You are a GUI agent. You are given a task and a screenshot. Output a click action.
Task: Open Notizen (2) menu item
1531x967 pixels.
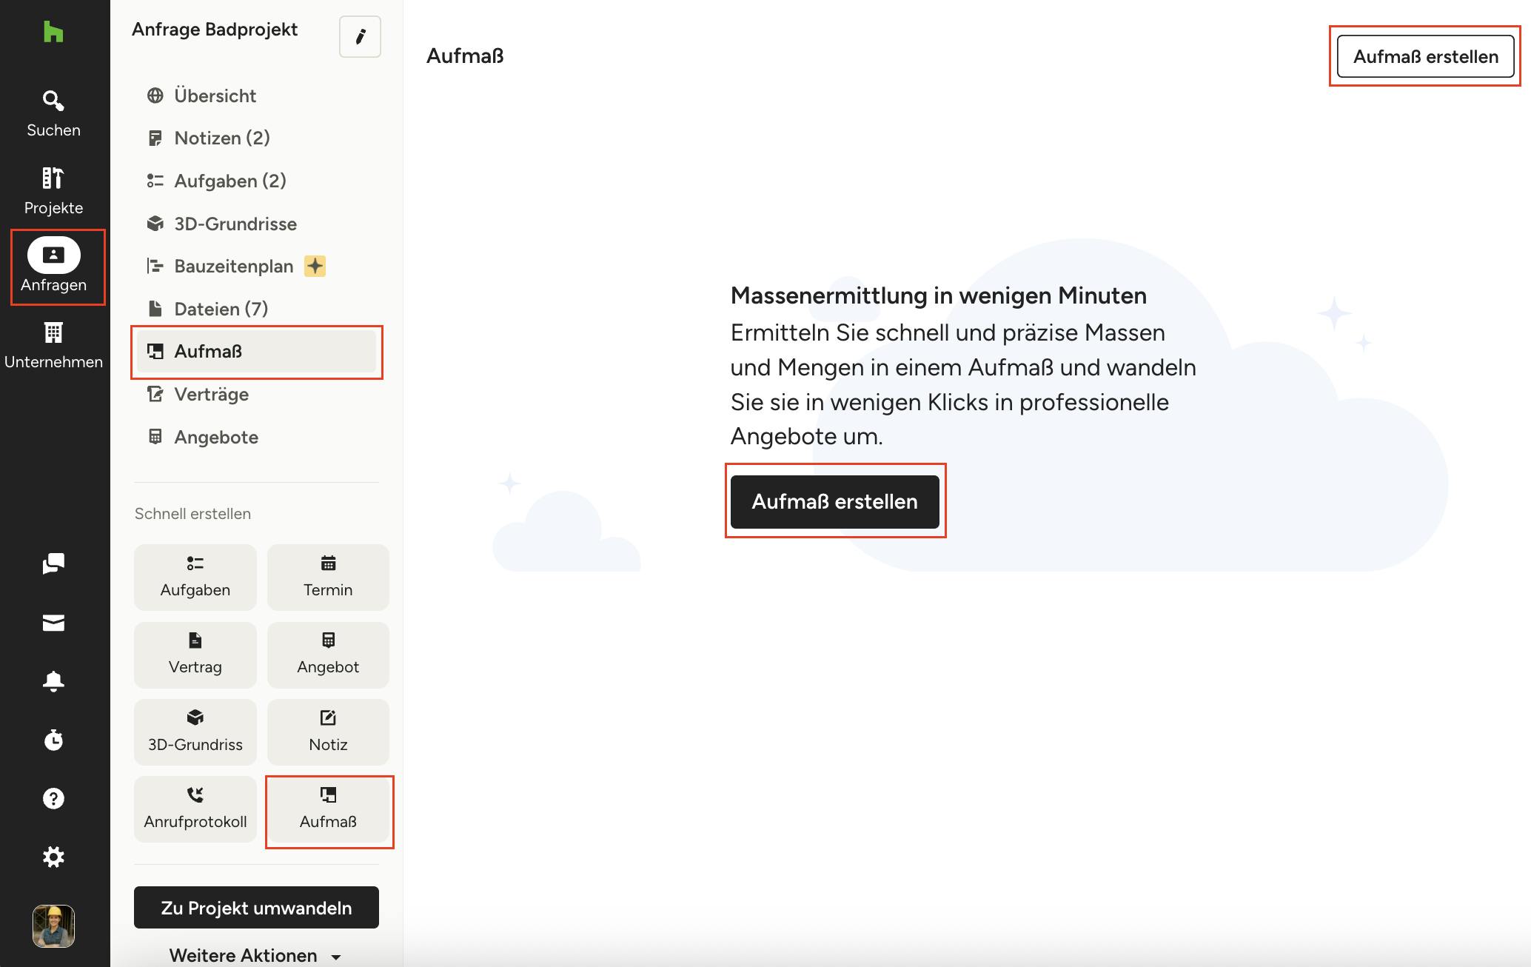221,138
